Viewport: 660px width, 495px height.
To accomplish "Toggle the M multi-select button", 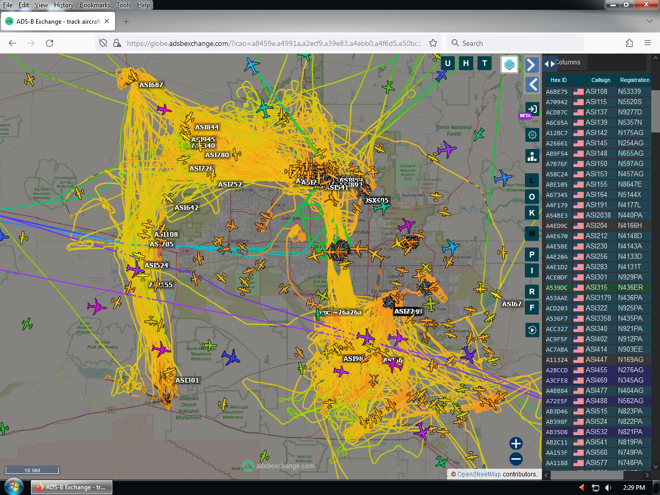I will tap(532, 234).
